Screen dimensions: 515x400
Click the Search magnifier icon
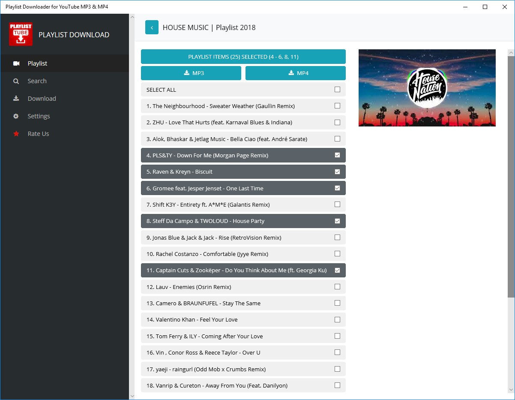point(16,81)
